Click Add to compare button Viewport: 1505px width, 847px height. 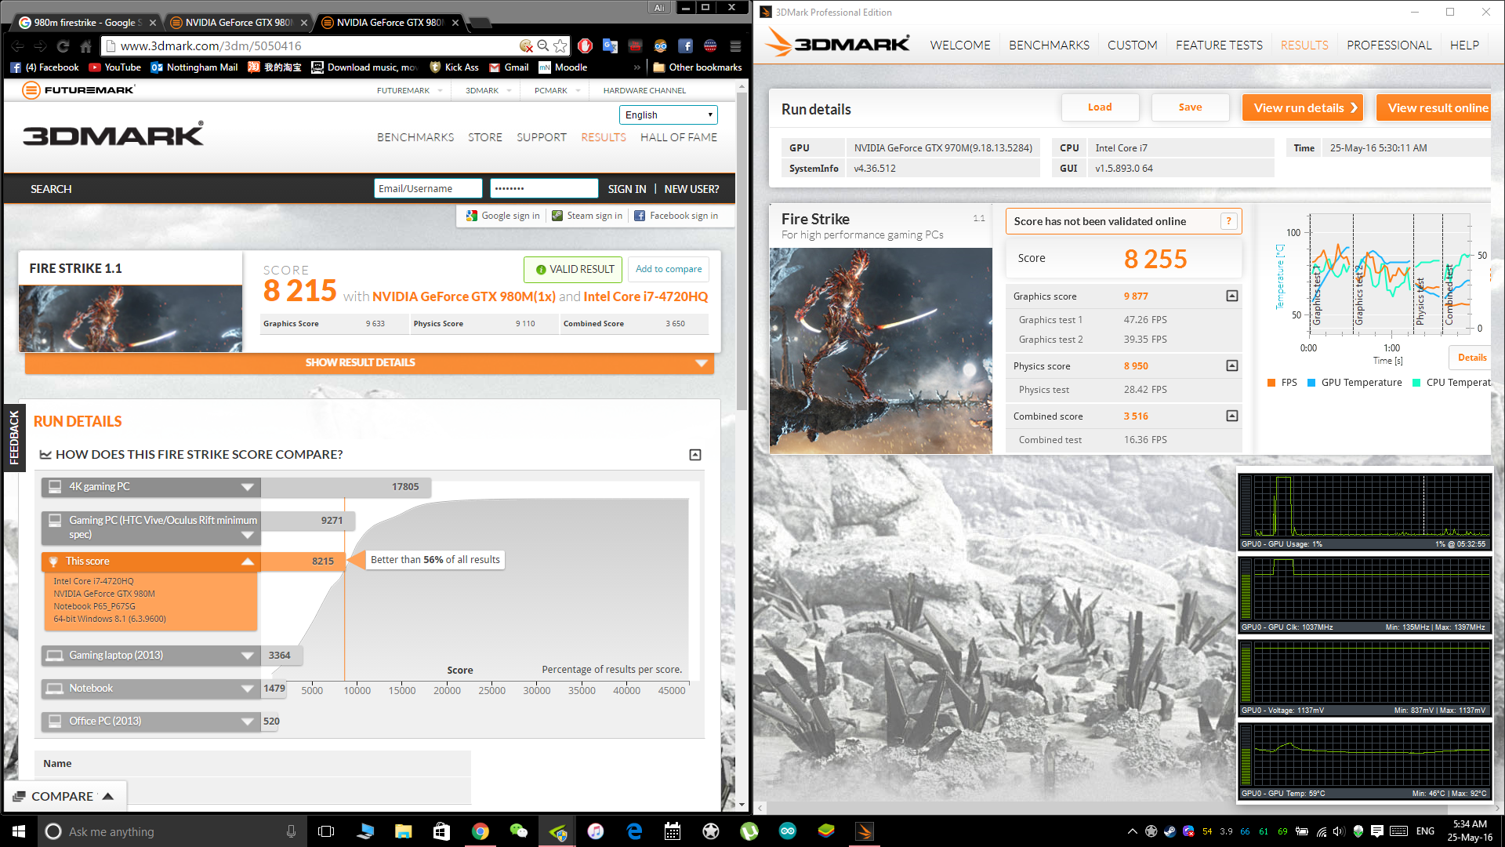(669, 269)
